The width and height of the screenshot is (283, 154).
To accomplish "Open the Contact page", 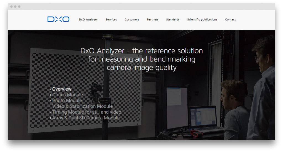I will tap(230, 20).
